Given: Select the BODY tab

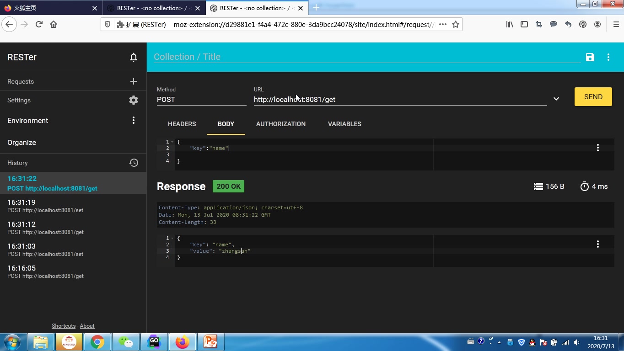Looking at the screenshot, I should tap(226, 124).
